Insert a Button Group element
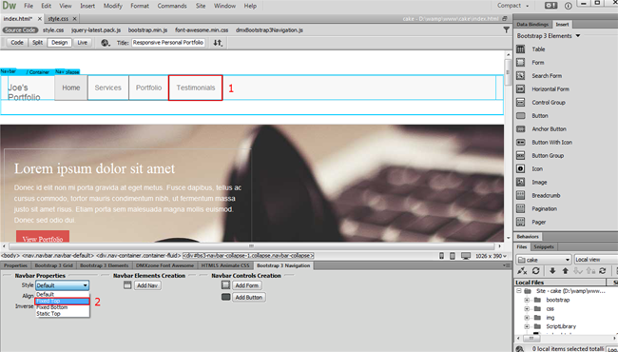The width and height of the screenshot is (618, 352). point(548,156)
